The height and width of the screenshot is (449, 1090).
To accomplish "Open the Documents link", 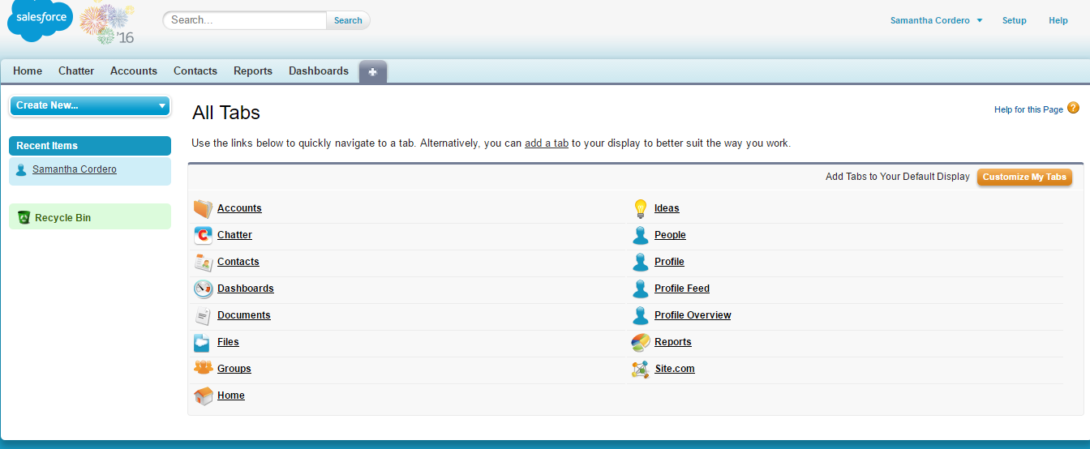I will pos(244,315).
